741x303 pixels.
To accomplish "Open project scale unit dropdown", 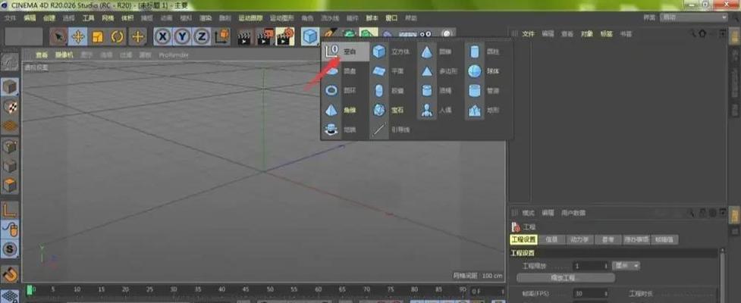I will [626, 266].
